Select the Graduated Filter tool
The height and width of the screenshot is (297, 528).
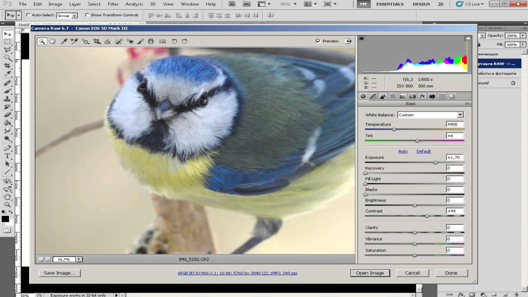(x=151, y=41)
